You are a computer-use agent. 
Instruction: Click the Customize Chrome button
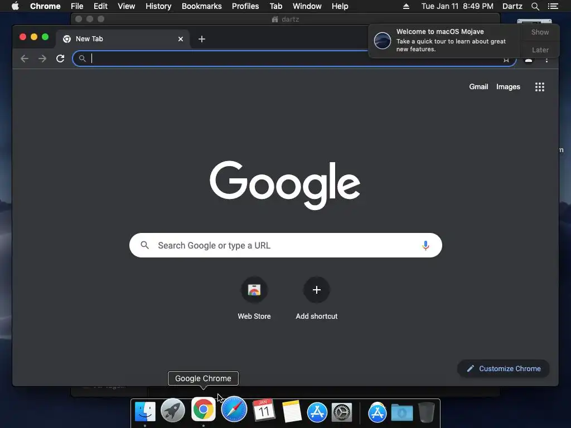[504, 369]
